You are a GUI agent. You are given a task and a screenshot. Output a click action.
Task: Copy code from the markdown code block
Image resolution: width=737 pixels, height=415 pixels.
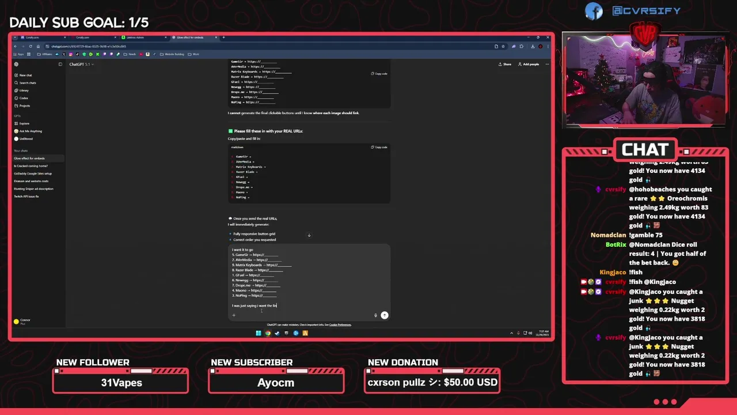(379, 147)
